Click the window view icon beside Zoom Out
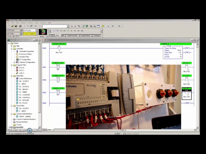This screenshot has height=154, width=206. [98, 26]
